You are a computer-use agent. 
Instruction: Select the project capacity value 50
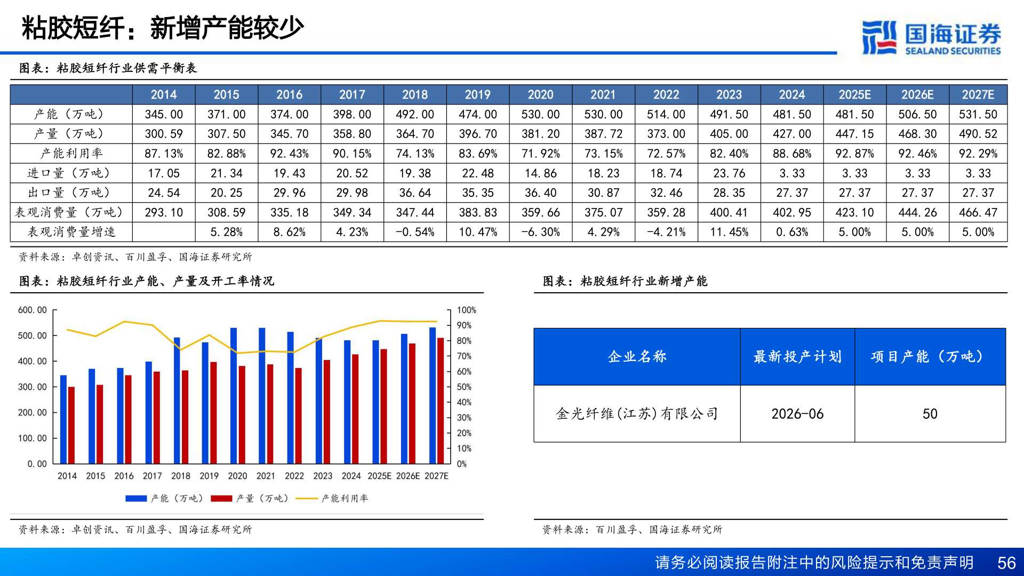pos(930,413)
